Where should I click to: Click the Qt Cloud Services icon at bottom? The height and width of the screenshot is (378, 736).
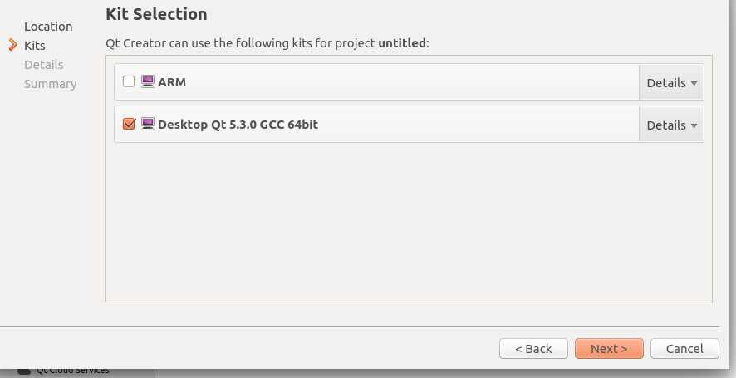click(23, 371)
